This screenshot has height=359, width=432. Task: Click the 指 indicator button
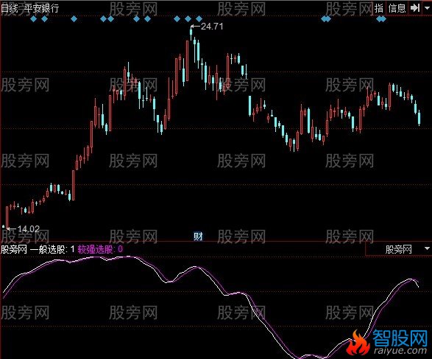coord(379,8)
